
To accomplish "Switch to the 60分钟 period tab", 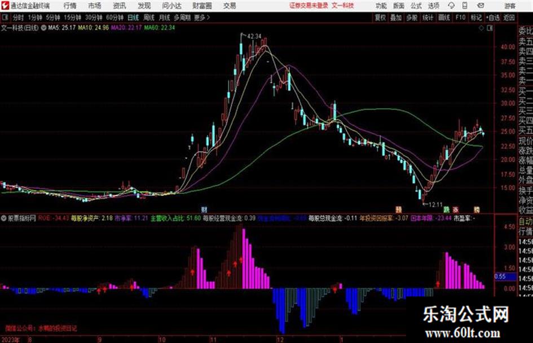I will pyautogui.click(x=114, y=17).
